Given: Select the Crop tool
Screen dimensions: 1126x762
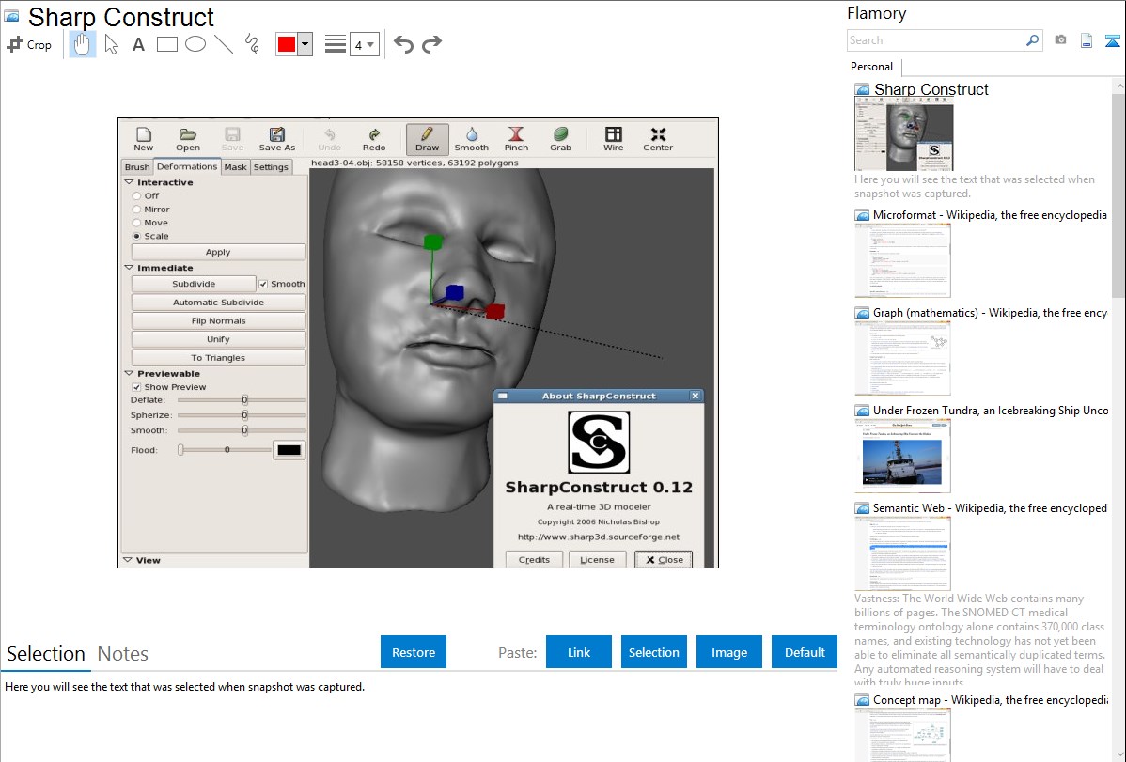Looking at the screenshot, I should pyautogui.click(x=29, y=44).
